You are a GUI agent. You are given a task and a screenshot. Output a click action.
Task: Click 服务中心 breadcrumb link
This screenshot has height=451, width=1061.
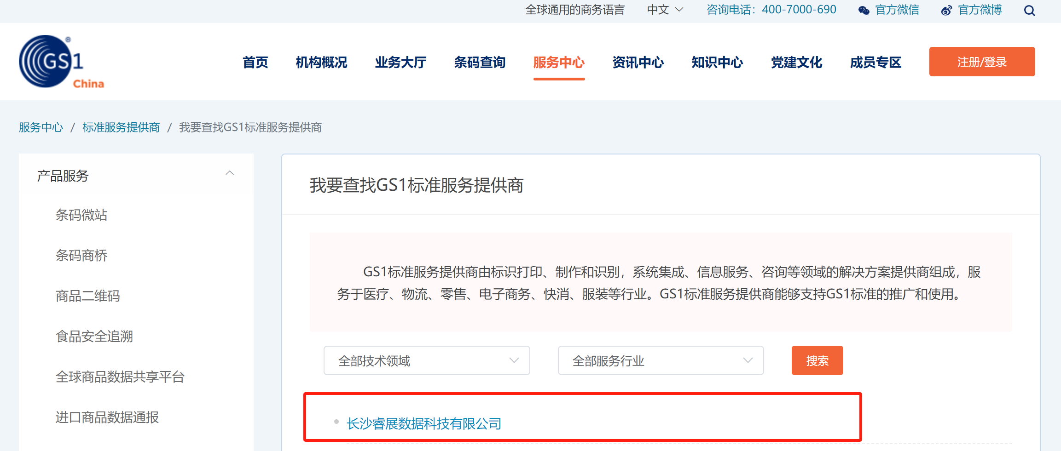point(41,127)
